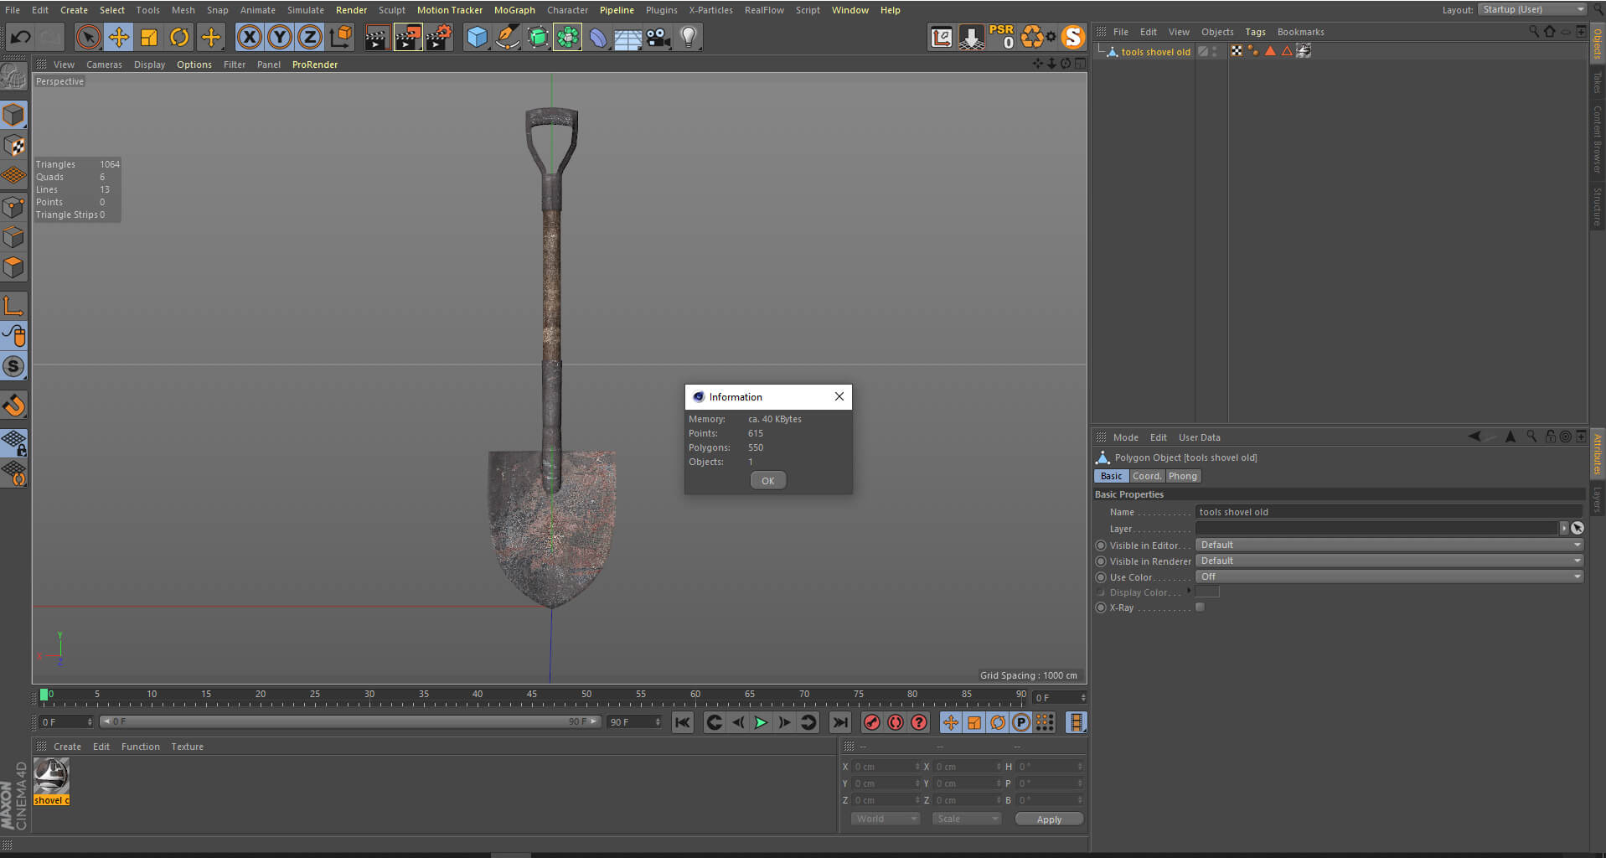Image resolution: width=1606 pixels, height=858 pixels.
Task: Toggle the X-Ray checkbox
Action: [x=1200, y=607]
